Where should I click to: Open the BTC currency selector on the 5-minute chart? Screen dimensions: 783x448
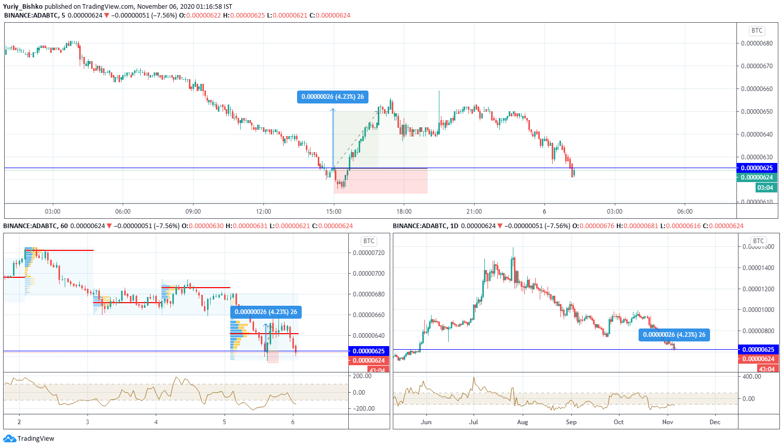click(x=757, y=31)
